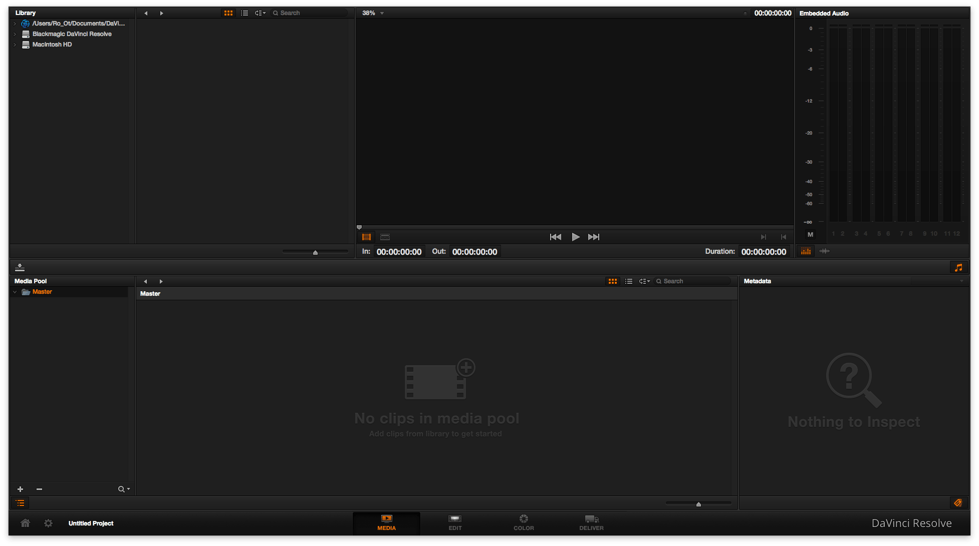Adjust Library thumbnail size slider

point(315,252)
